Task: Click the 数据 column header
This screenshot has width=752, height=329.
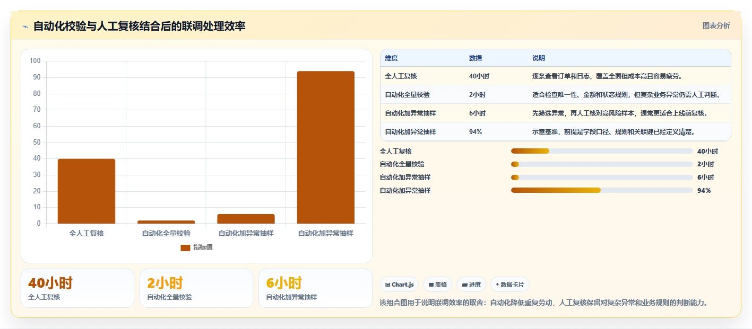Action: (x=476, y=58)
